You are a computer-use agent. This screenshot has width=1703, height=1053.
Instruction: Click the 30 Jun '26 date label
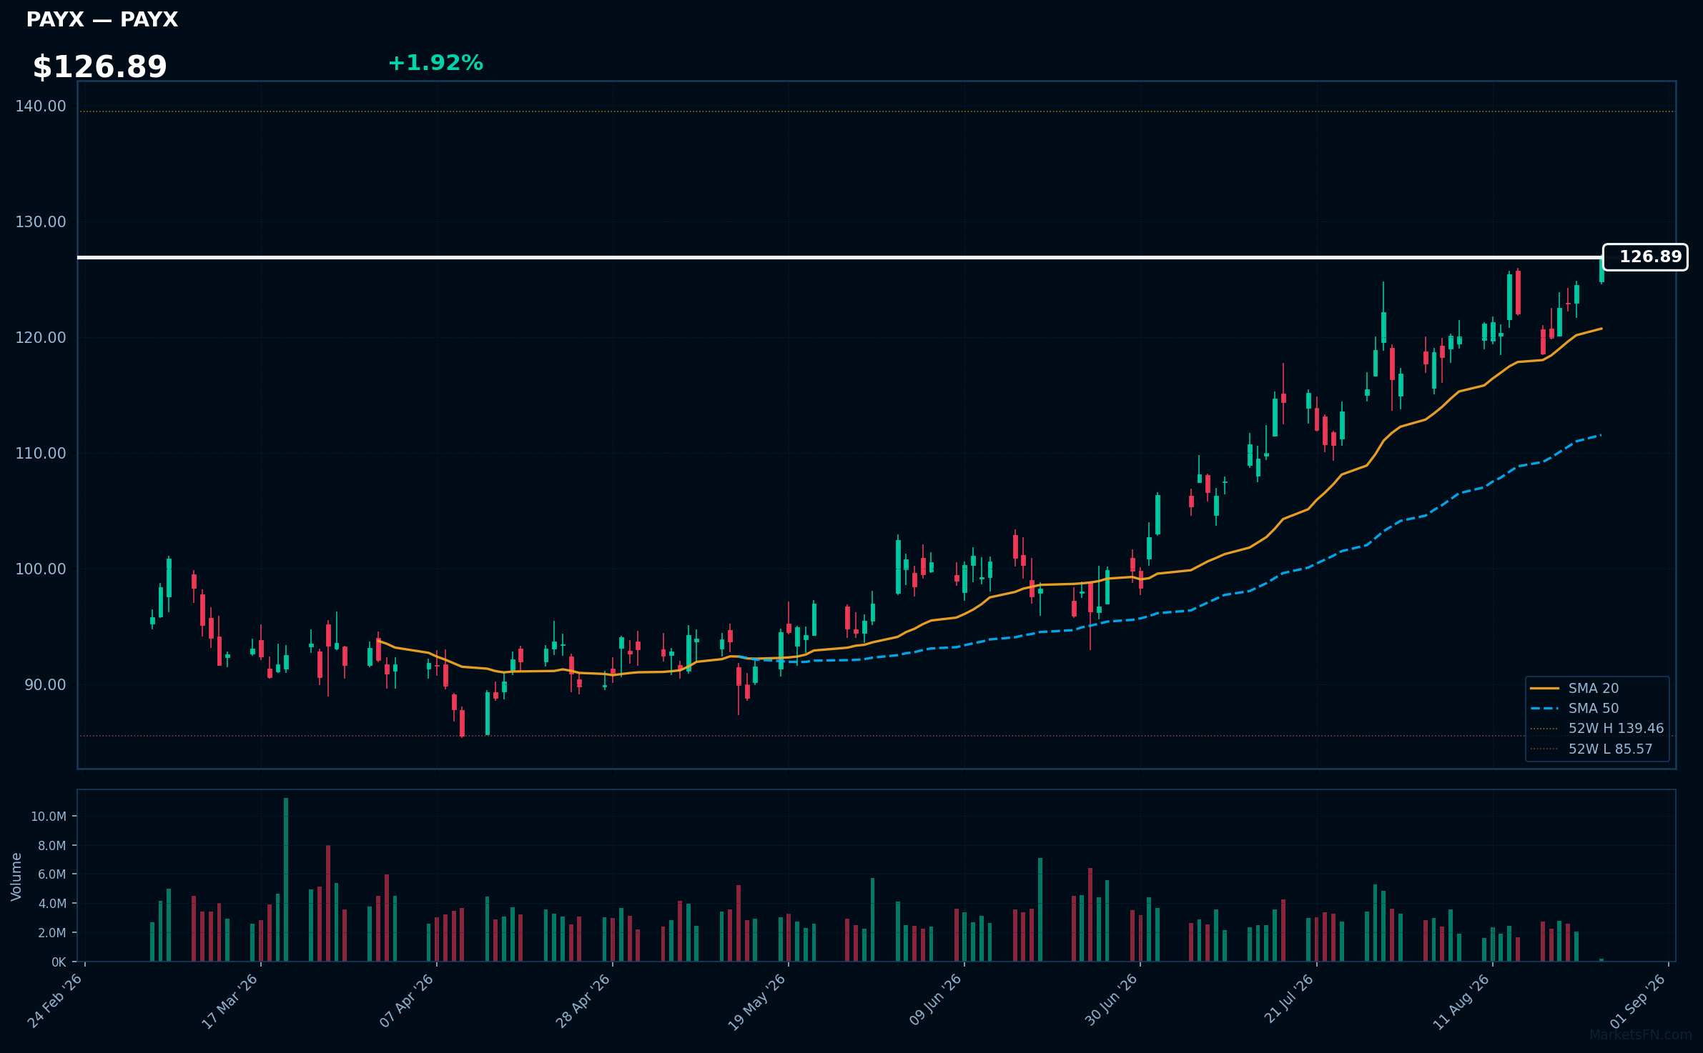pyautogui.click(x=1111, y=1001)
